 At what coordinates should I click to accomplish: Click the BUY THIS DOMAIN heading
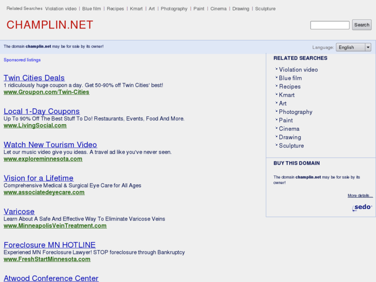point(297,163)
